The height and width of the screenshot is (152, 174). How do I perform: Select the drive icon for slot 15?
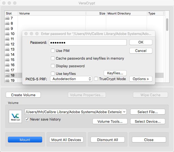[x=7, y=60]
